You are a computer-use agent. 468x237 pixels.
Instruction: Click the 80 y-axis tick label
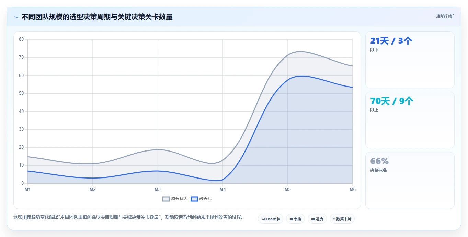[21, 39]
